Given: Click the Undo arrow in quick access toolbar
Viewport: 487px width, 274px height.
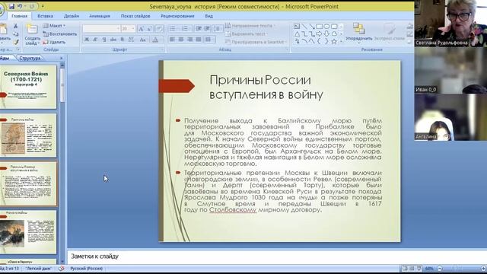Looking at the screenshot, I should pyautogui.click(x=20, y=6).
